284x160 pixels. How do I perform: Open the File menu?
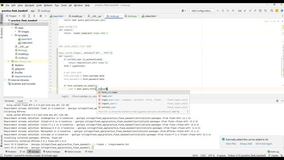[8, 5]
